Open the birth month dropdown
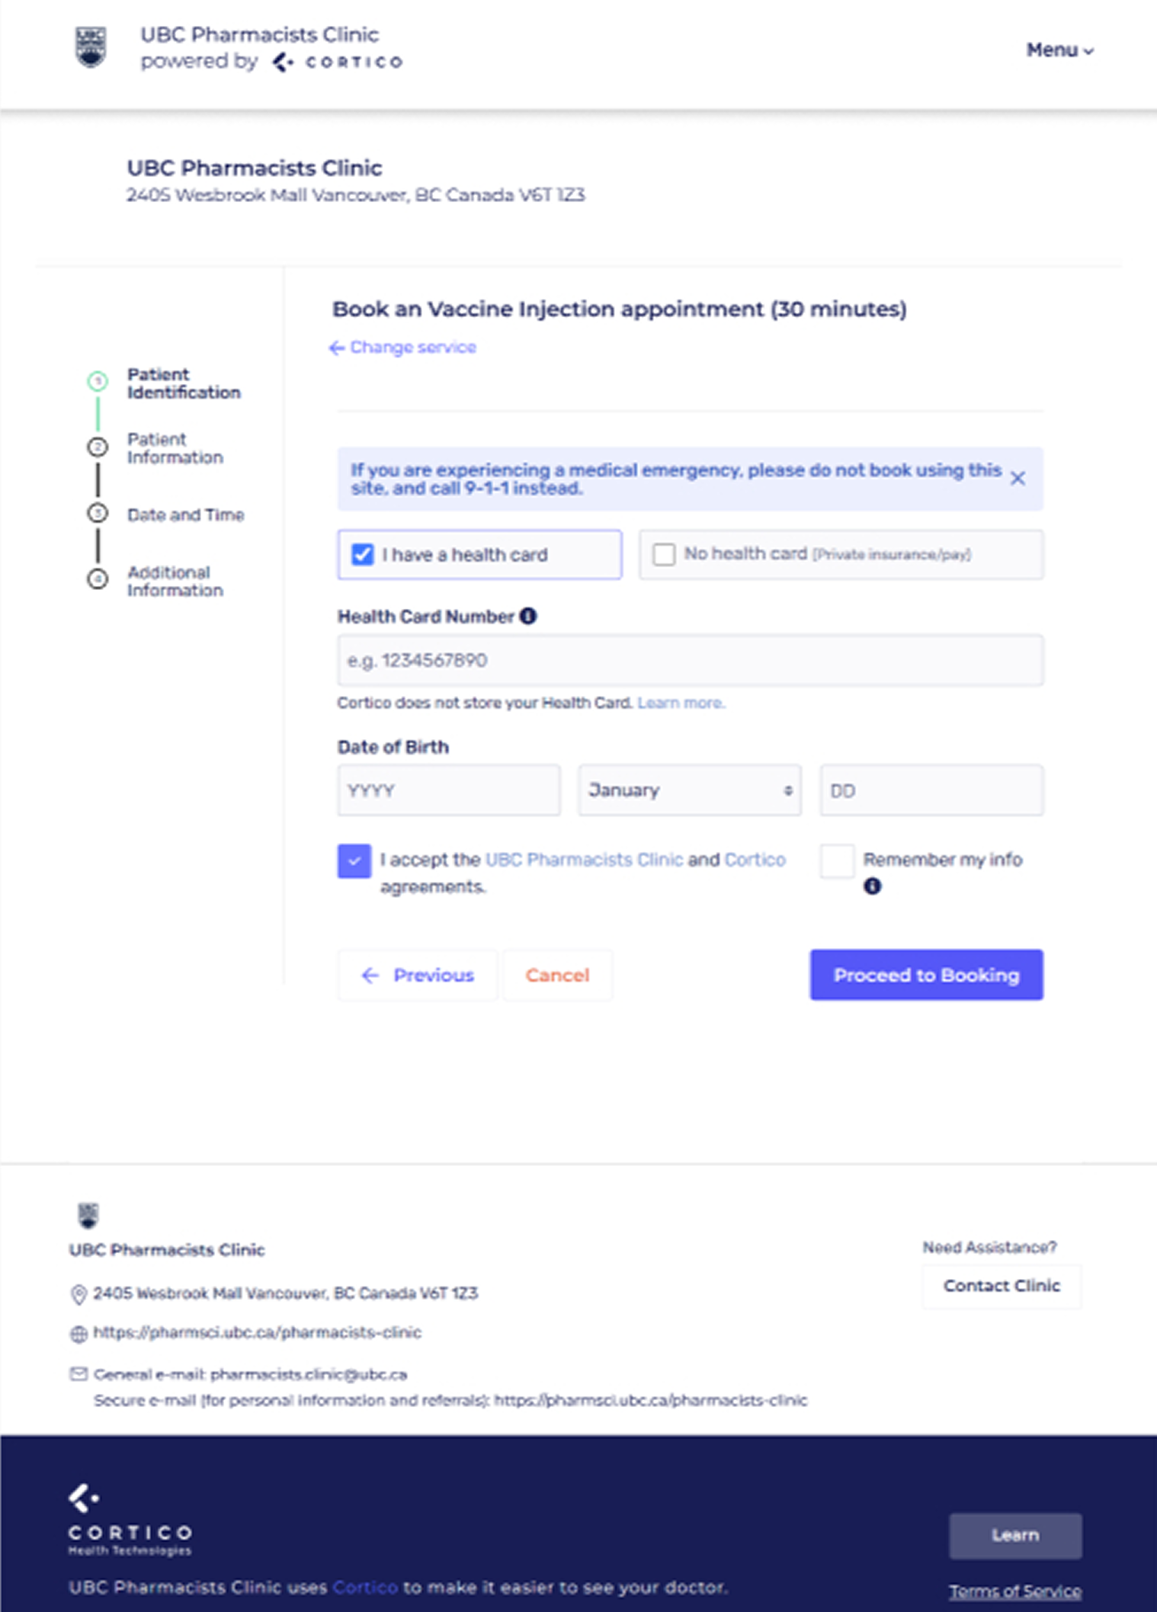 (x=689, y=790)
